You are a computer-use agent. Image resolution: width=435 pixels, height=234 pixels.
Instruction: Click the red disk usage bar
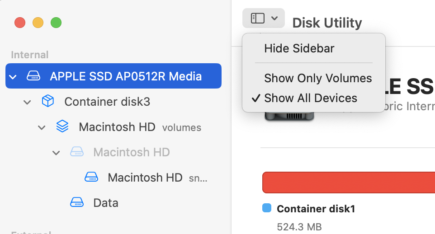[348, 183]
